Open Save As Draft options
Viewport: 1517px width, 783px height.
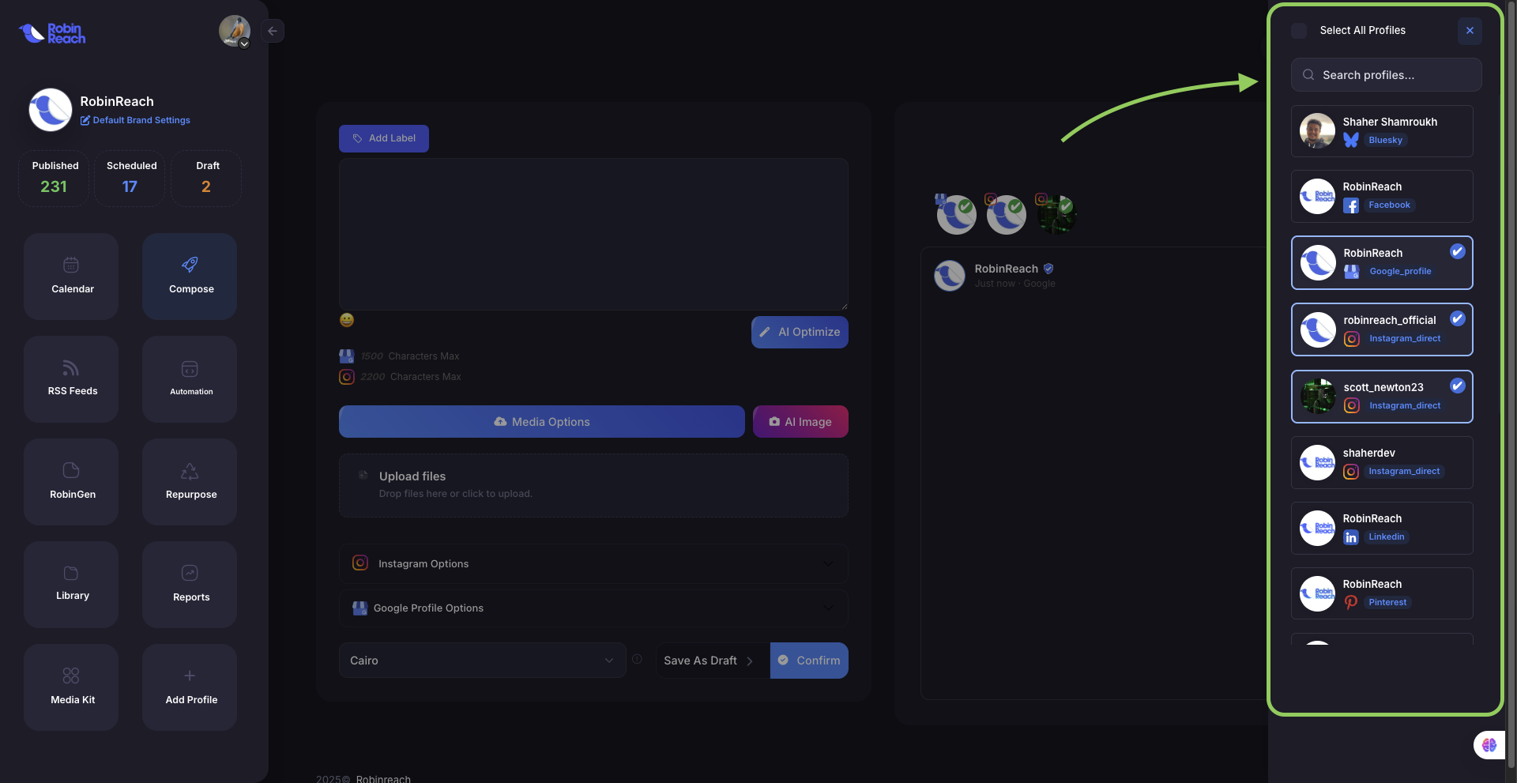[x=712, y=660]
